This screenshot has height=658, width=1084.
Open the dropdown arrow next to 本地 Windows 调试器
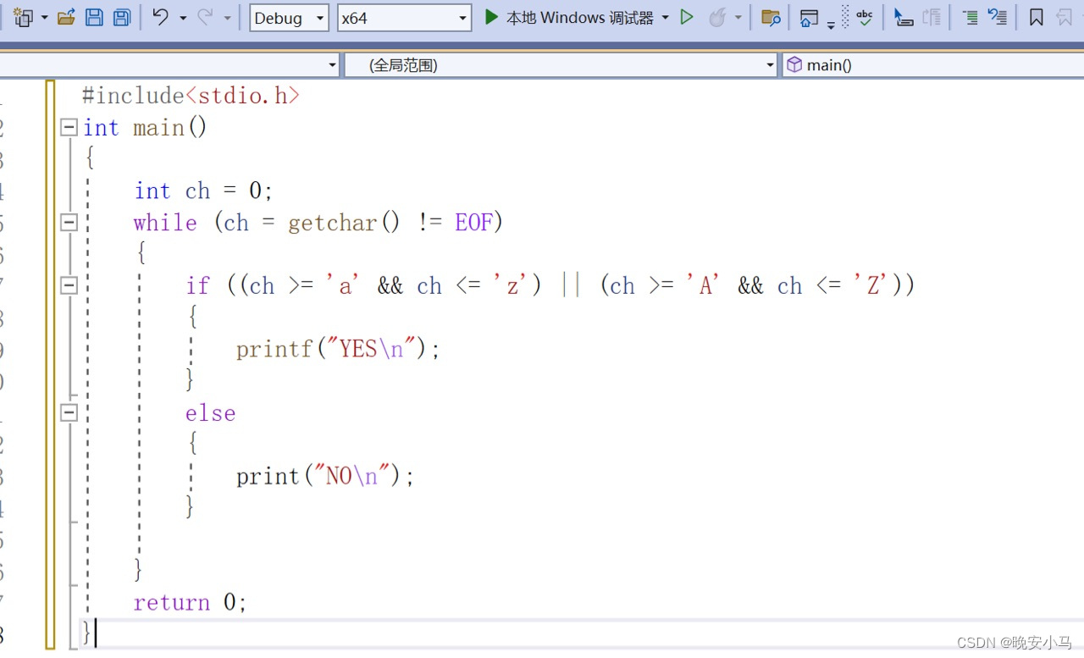tap(665, 18)
